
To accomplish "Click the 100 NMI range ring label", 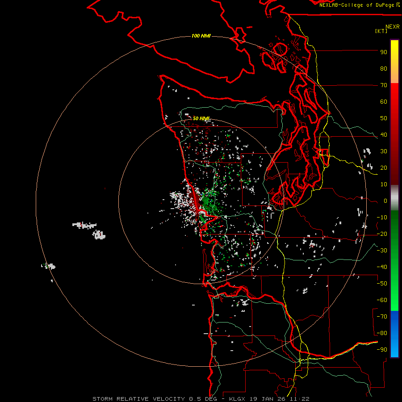I will [x=201, y=36].
